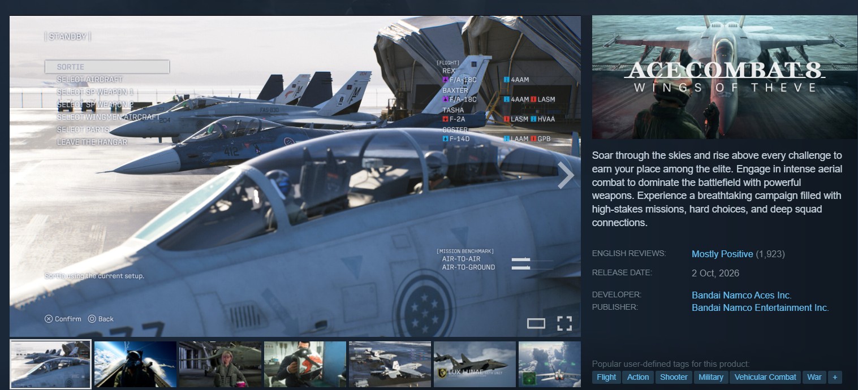Open the pilot cockpit blue sky thumbnail
The width and height of the screenshot is (858, 390).
tap(135, 364)
